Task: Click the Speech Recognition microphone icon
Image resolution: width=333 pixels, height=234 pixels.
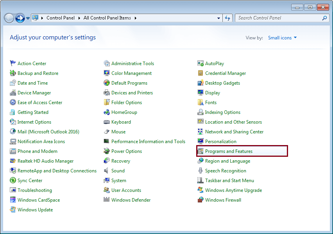Action: pyautogui.click(x=201, y=170)
